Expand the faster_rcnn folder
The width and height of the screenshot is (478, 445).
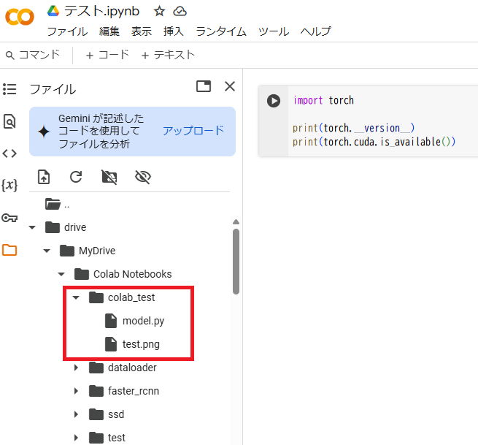[75, 391]
